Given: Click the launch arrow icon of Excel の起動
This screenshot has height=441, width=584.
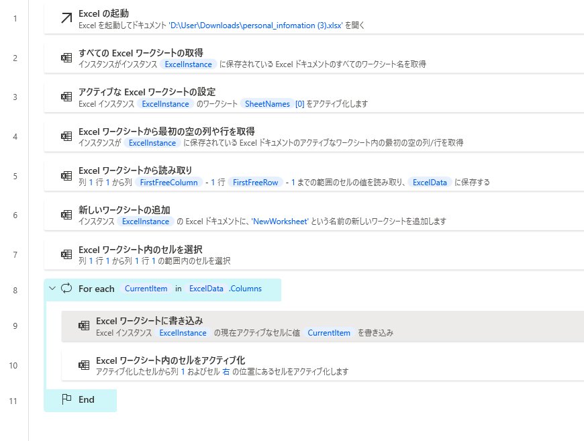Looking at the screenshot, I should coord(66,18).
